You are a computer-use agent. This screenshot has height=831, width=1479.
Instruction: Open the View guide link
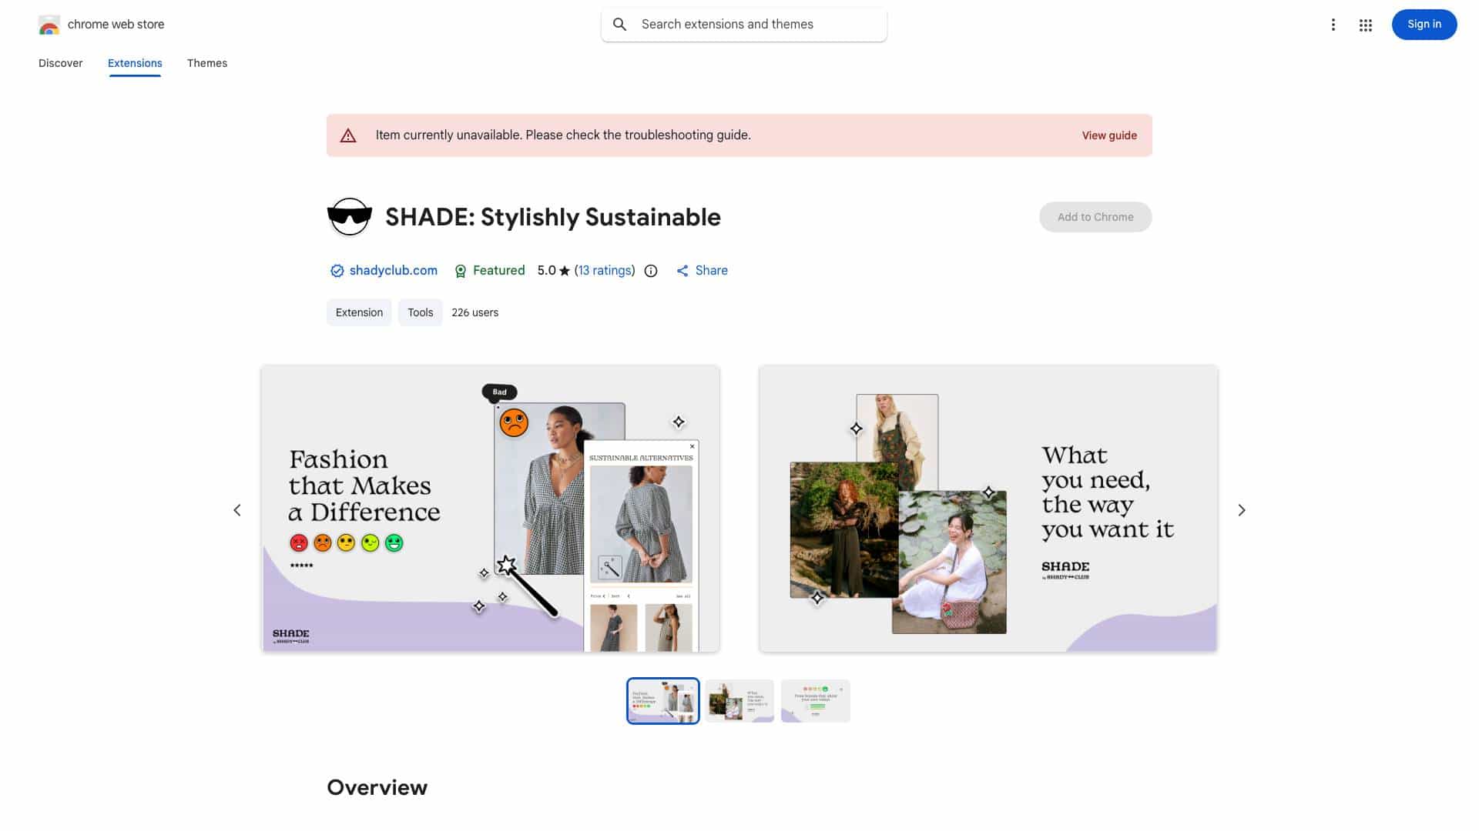(1108, 135)
